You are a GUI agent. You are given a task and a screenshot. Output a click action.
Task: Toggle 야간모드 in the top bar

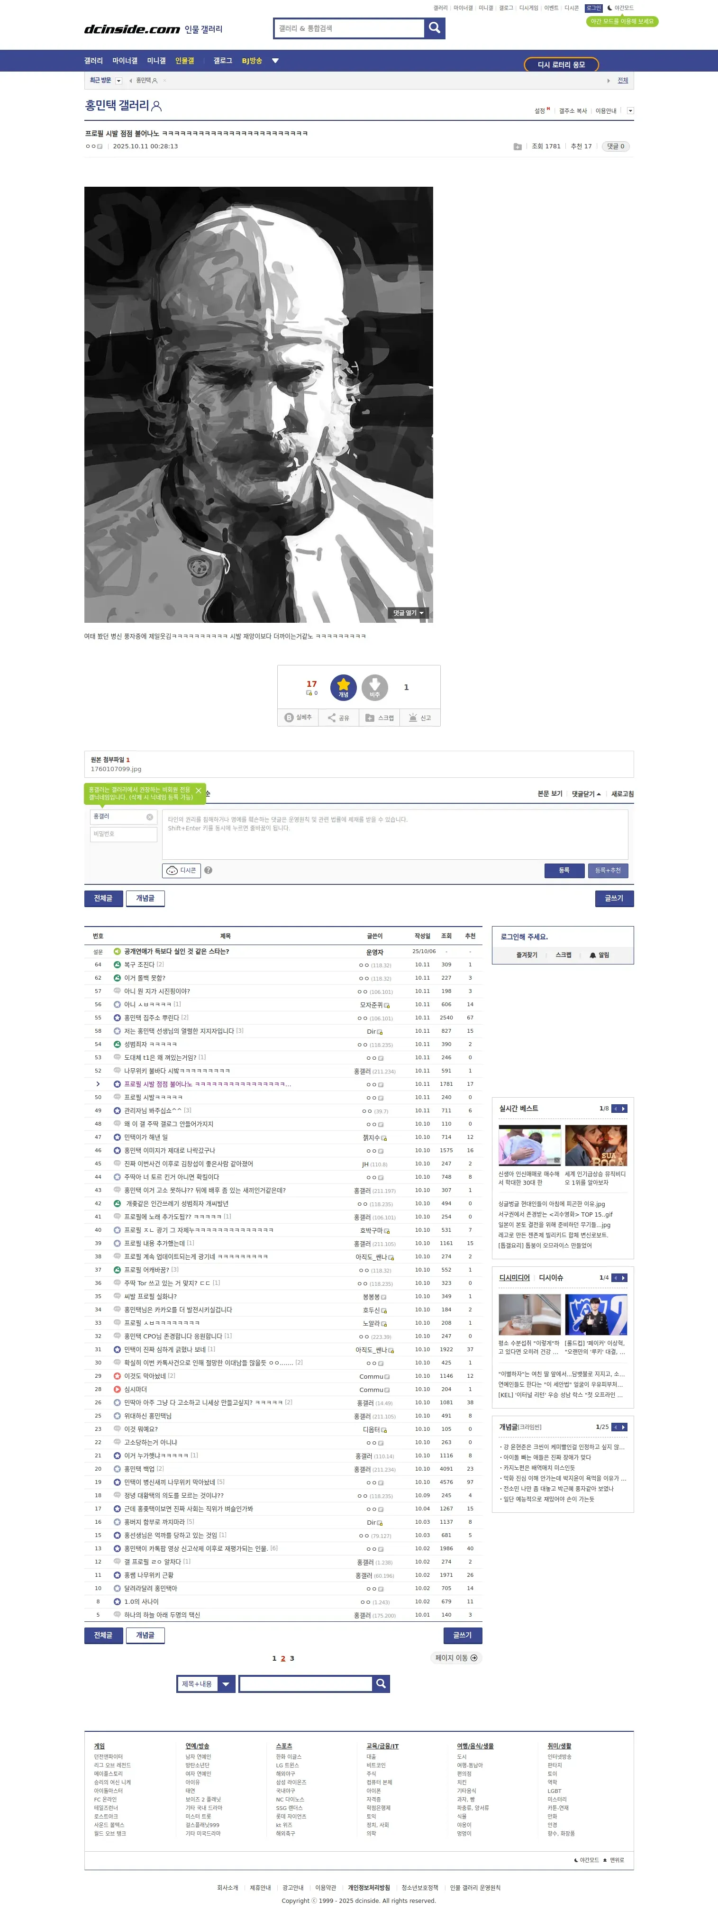tap(620, 8)
